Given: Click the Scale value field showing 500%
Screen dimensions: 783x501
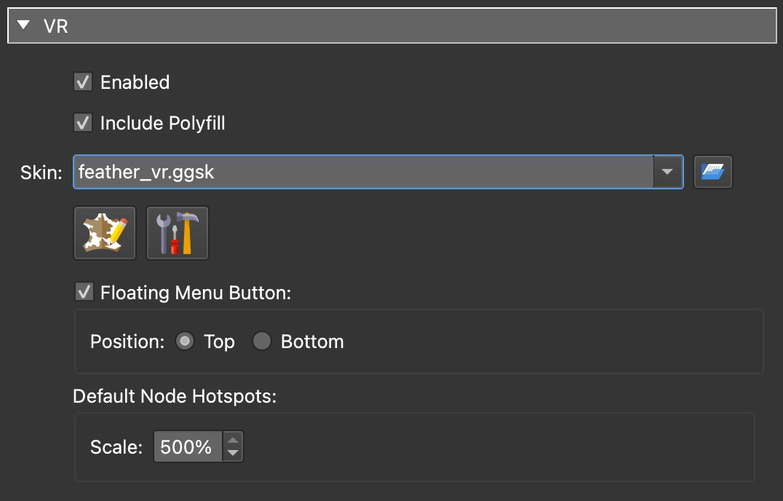Looking at the screenshot, I should tap(186, 446).
